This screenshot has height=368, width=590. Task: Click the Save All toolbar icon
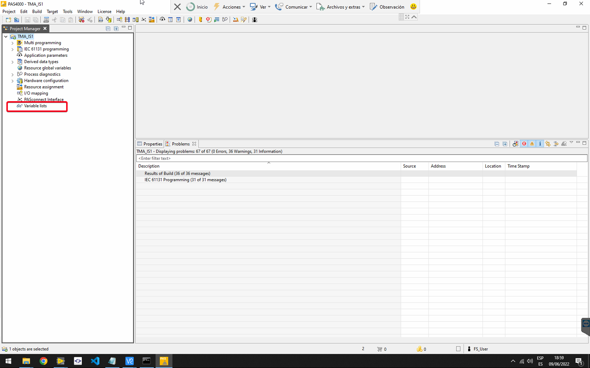tap(35, 20)
